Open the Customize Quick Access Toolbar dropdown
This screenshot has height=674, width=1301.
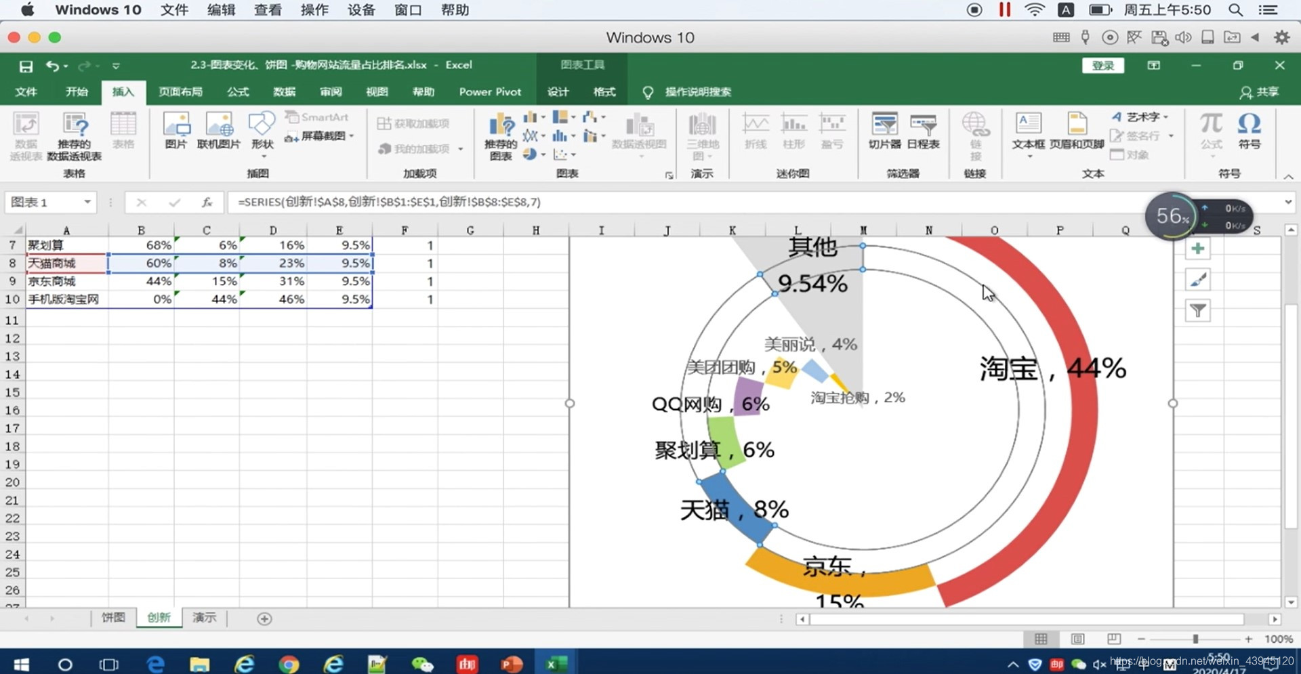click(116, 66)
